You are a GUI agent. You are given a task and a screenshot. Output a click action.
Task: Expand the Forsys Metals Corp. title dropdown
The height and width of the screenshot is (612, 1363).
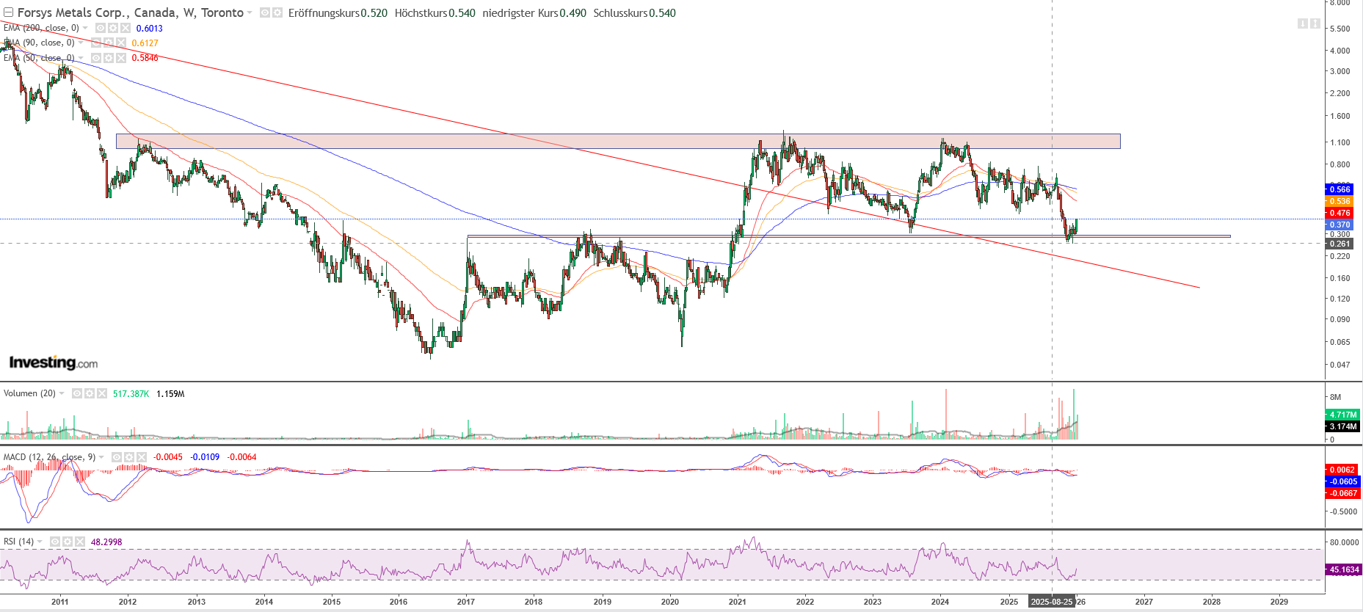click(x=250, y=12)
